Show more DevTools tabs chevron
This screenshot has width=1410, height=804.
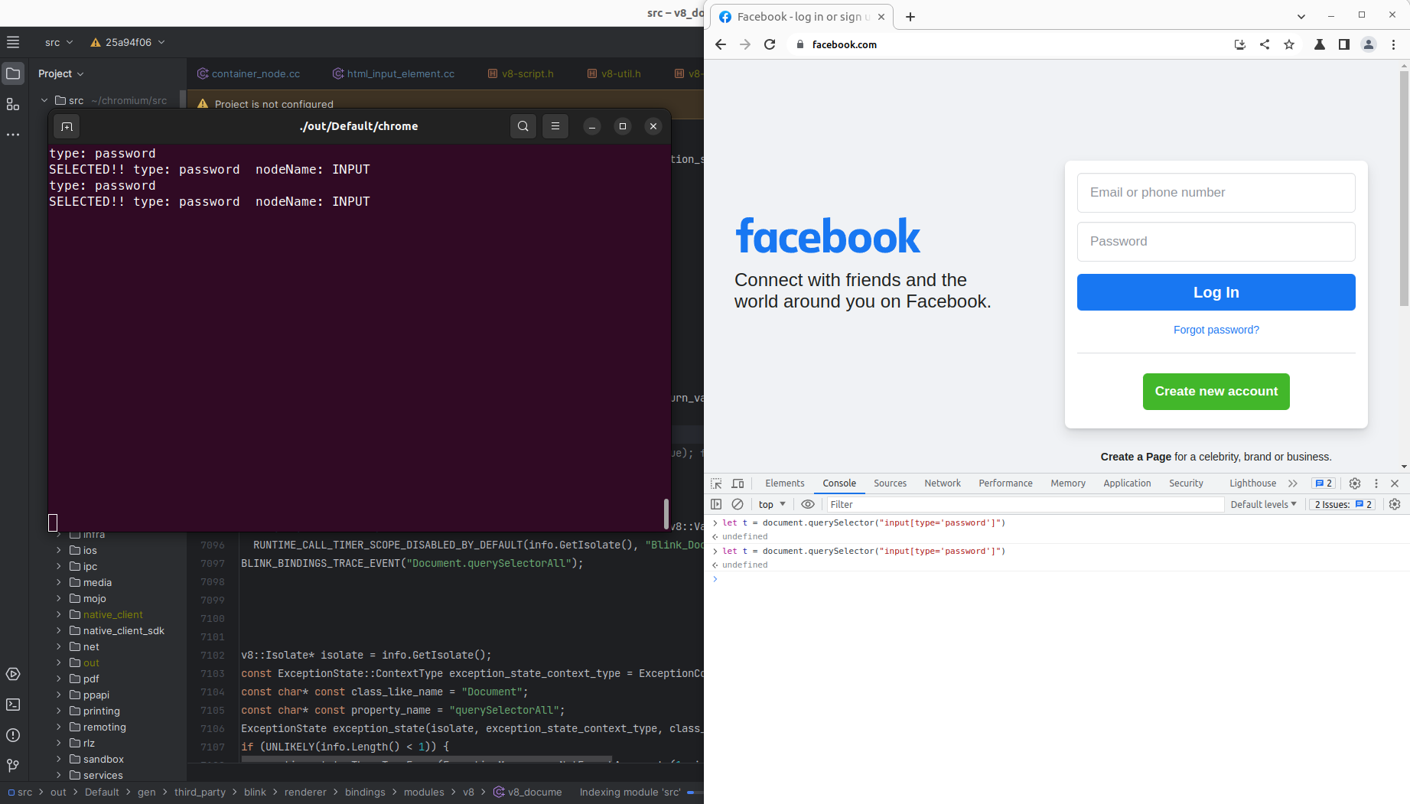click(1293, 483)
